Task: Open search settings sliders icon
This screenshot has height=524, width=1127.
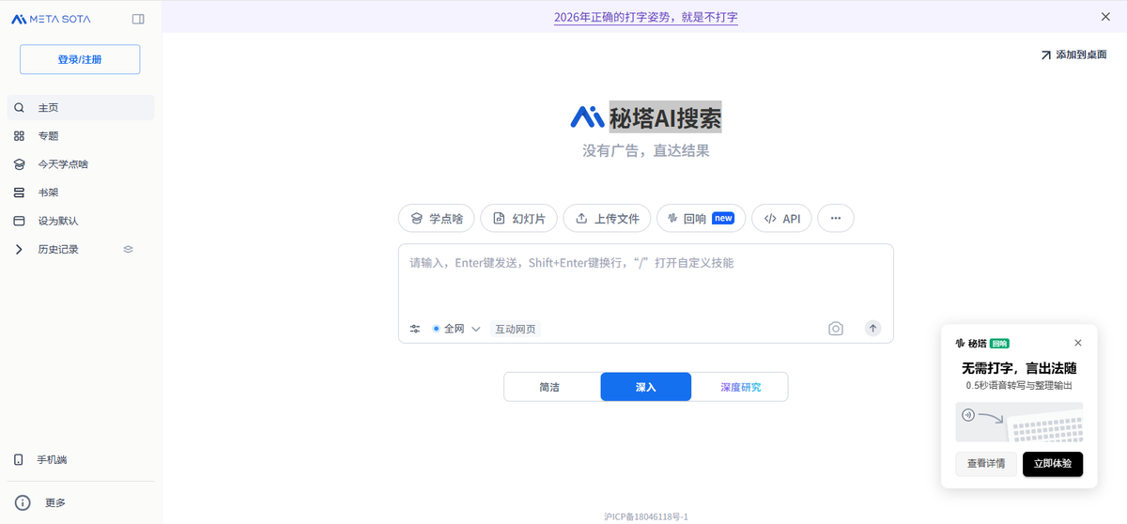Action: pos(415,329)
